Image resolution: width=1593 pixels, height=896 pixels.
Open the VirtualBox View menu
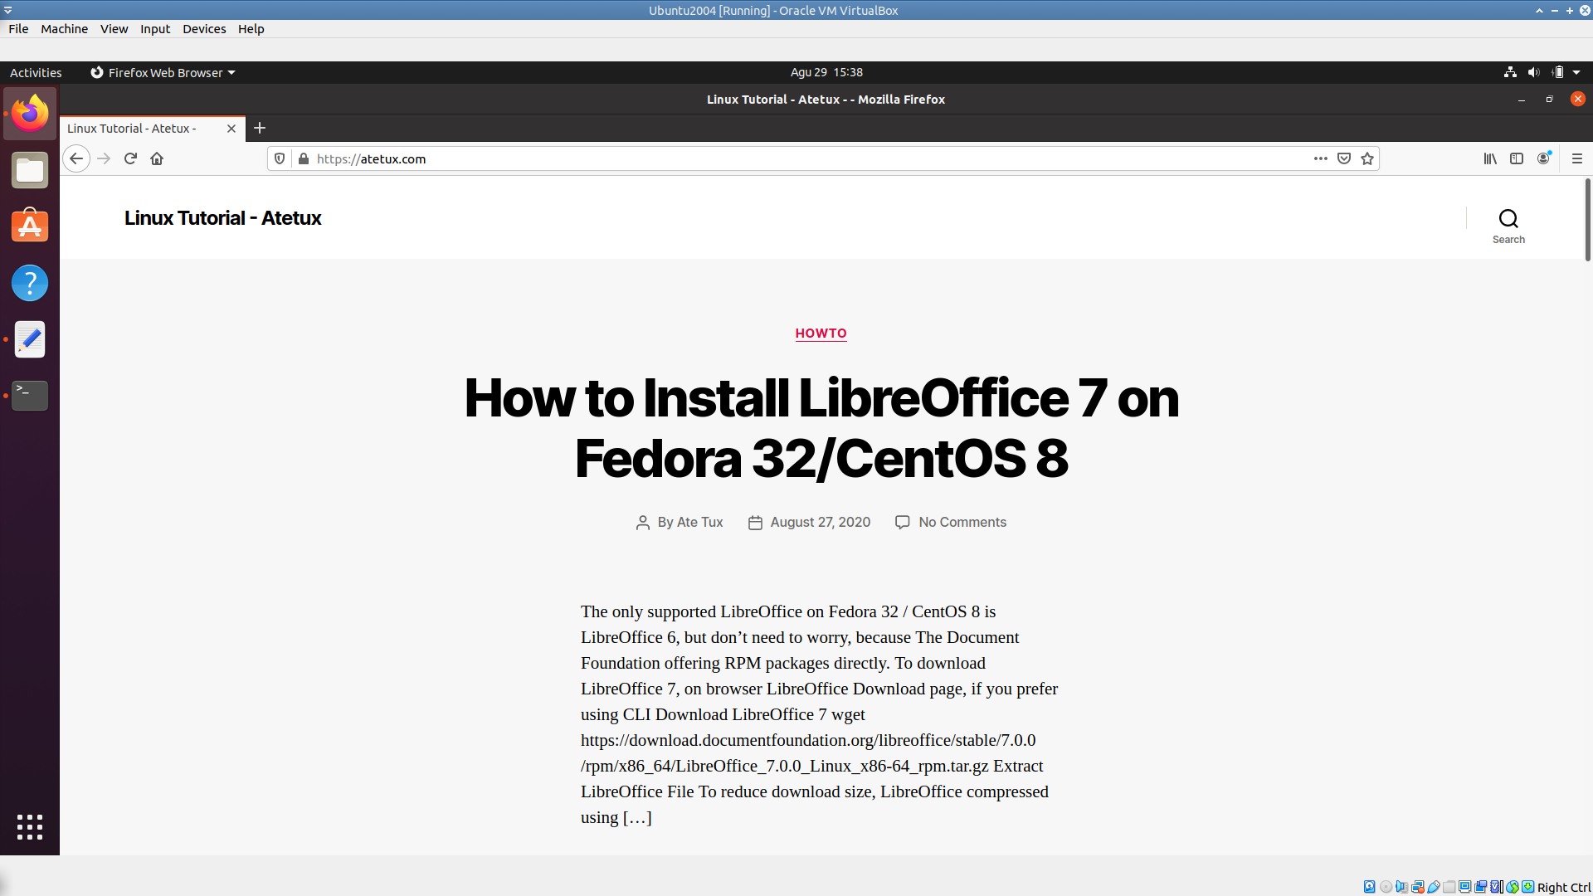click(114, 28)
